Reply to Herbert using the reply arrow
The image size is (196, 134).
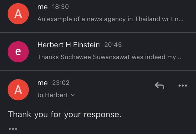(x=159, y=86)
